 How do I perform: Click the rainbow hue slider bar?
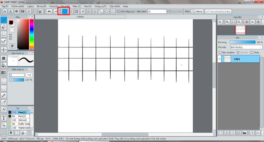tap(32, 34)
